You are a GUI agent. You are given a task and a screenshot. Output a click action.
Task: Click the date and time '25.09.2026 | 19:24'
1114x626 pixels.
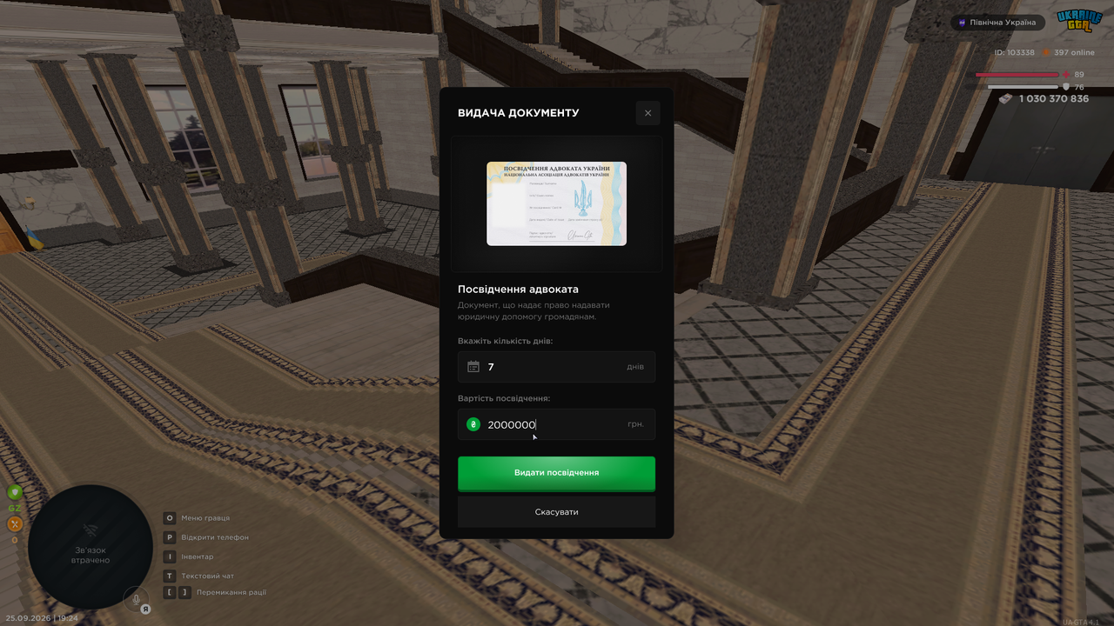click(42, 618)
